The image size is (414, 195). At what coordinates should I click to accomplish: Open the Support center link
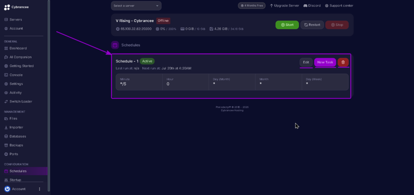click(x=339, y=6)
